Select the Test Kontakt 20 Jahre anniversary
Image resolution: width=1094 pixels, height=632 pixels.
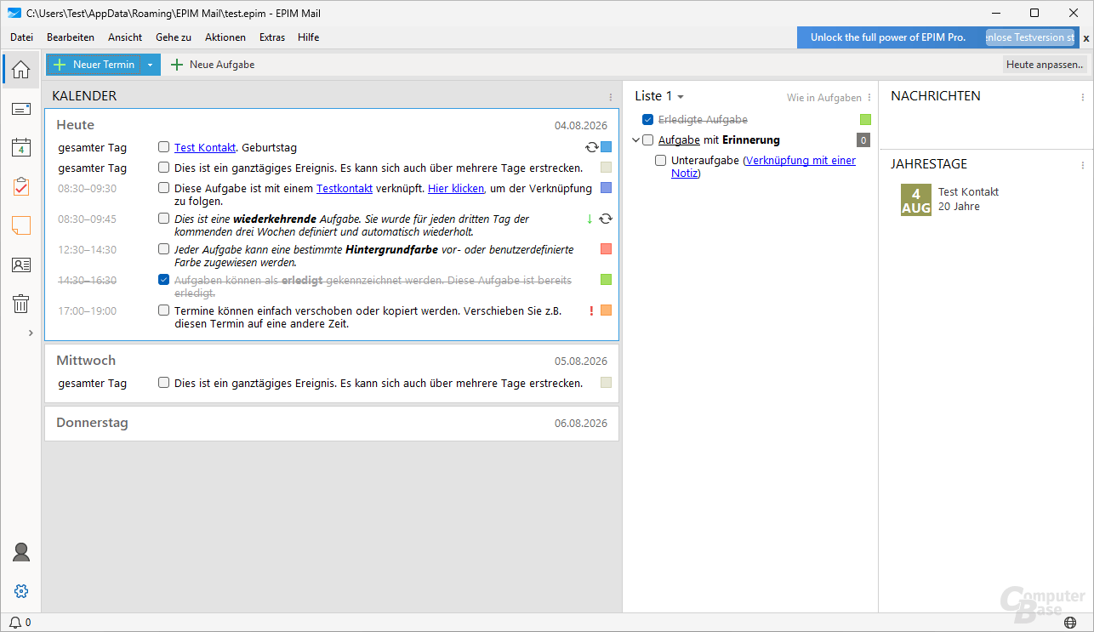tap(968, 199)
